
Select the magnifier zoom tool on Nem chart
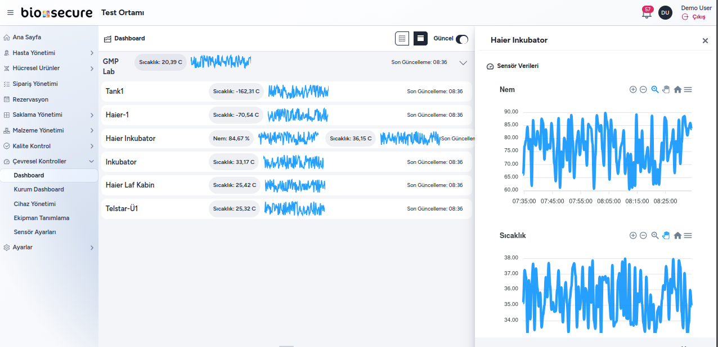655,89
